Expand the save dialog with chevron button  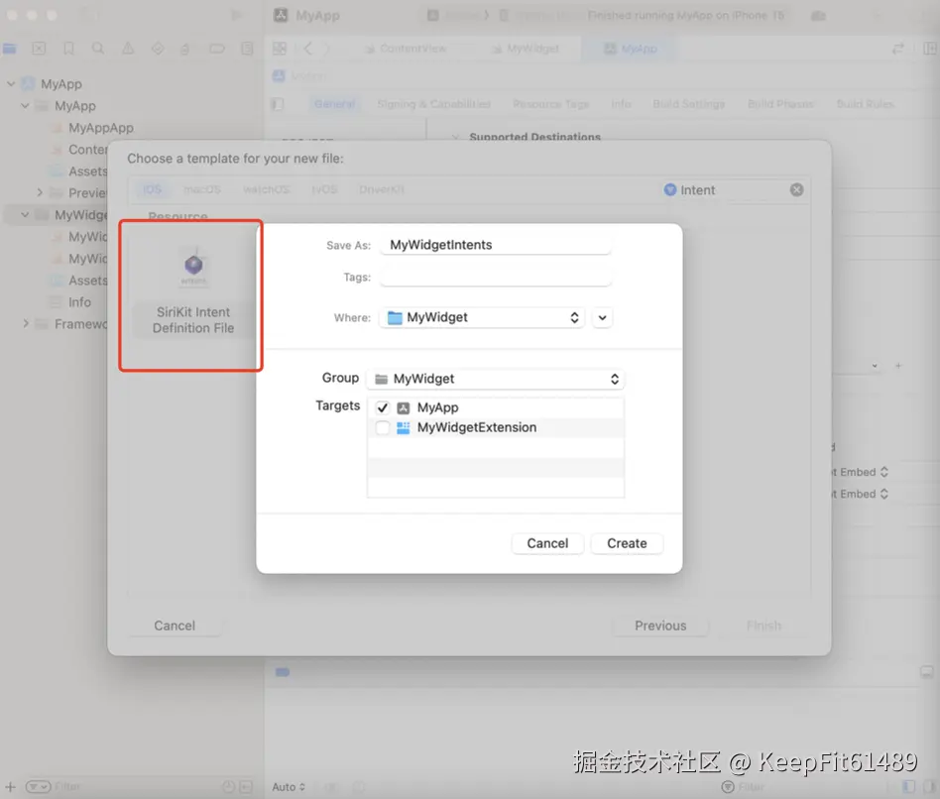(603, 317)
